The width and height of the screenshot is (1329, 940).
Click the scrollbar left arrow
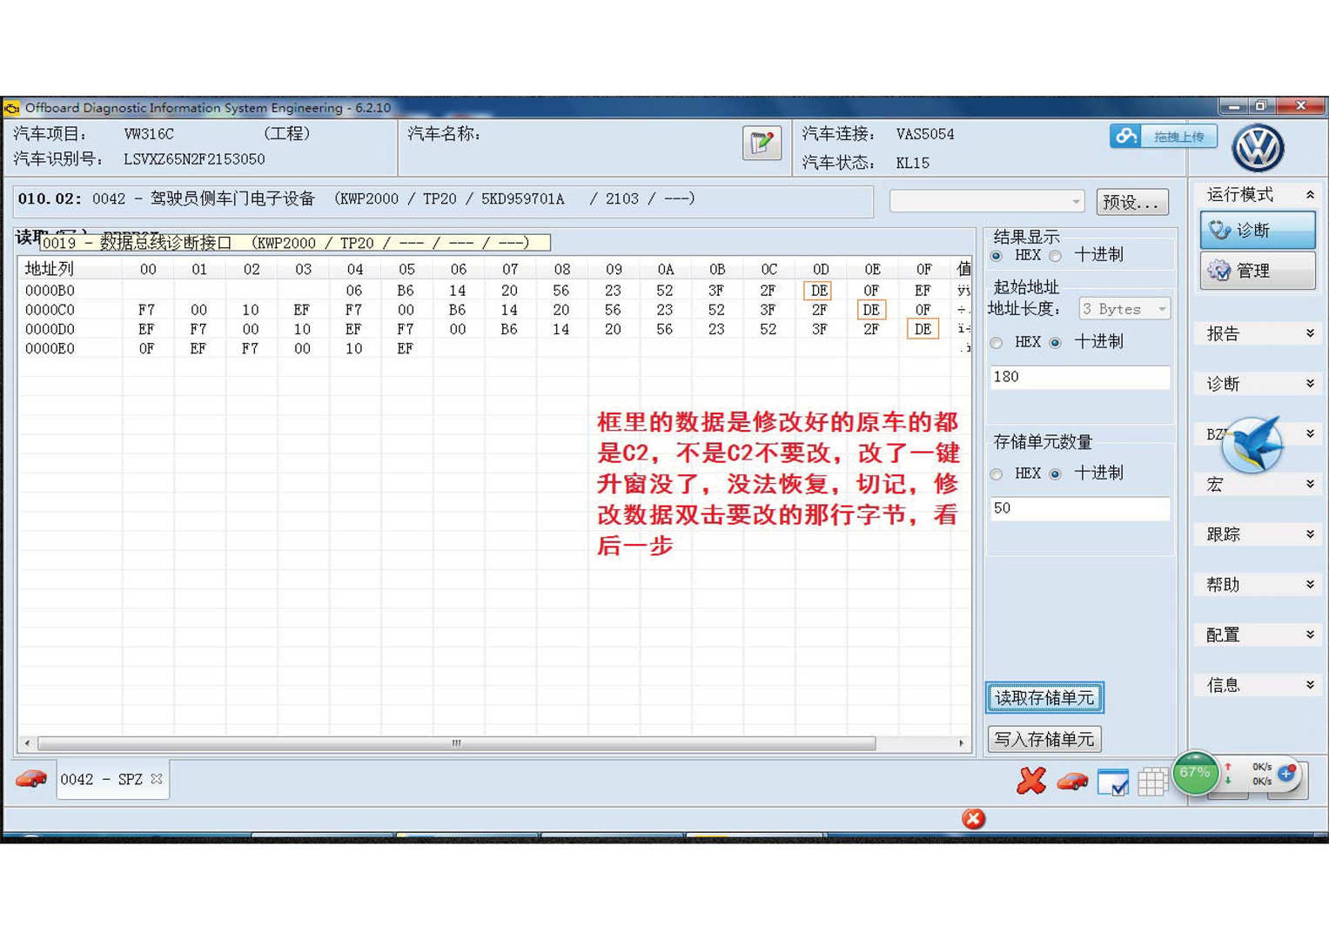[28, 743]
